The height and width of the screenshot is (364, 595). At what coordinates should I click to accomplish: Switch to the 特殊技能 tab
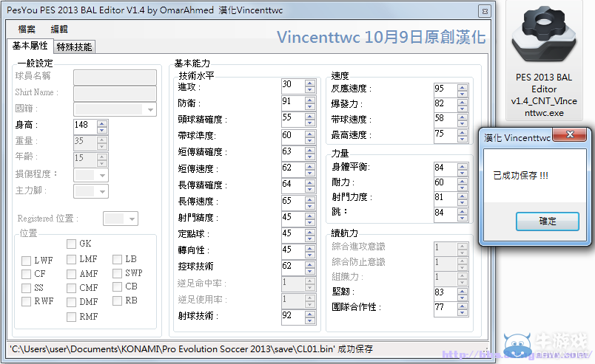coord(74,47)
